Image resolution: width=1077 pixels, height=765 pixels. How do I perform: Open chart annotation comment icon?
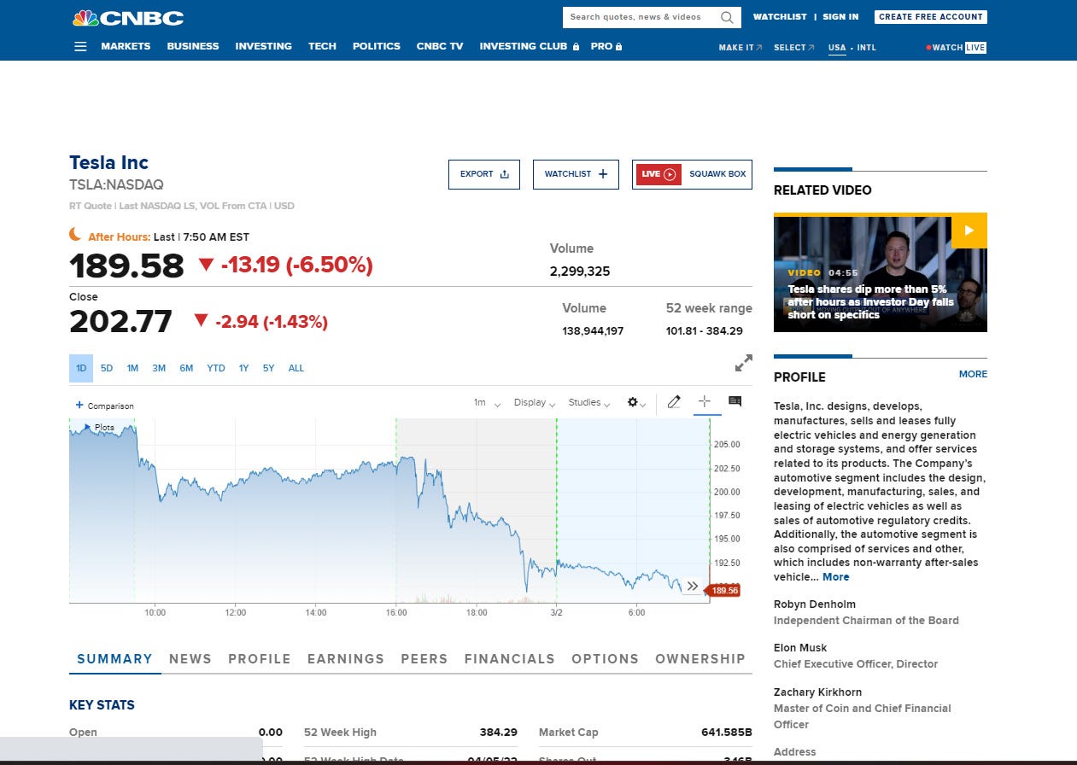tap(735, 401)
